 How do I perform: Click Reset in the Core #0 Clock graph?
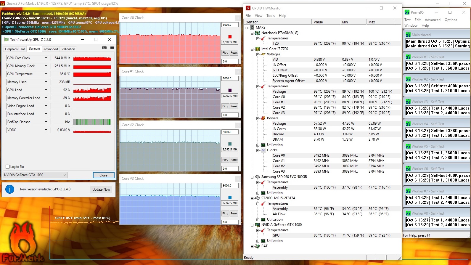[234, 53]
